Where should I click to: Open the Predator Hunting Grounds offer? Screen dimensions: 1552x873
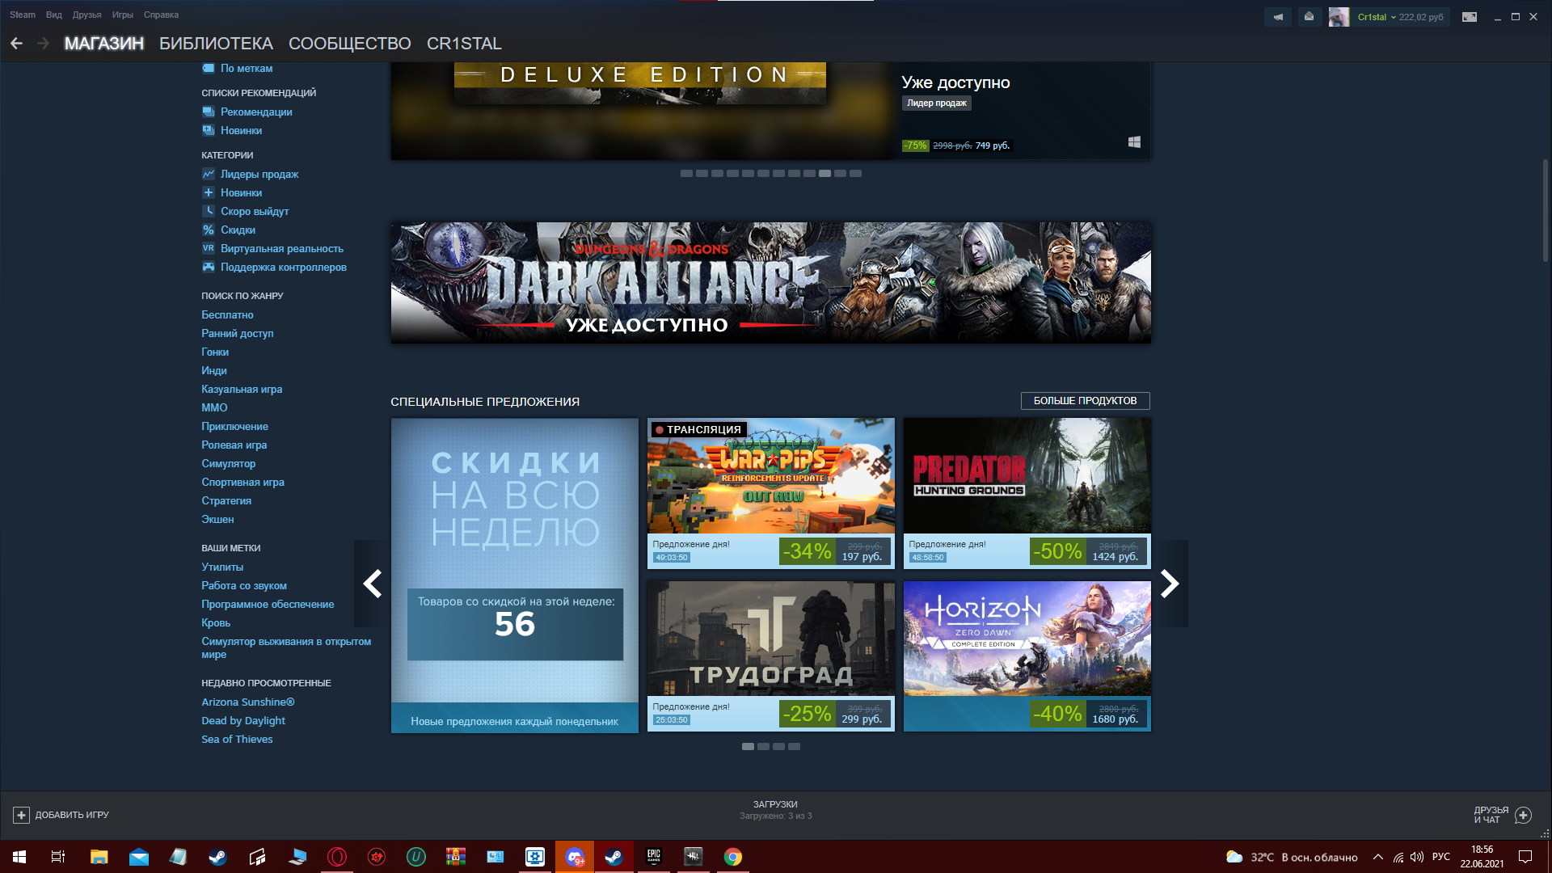click(1027, 493)
